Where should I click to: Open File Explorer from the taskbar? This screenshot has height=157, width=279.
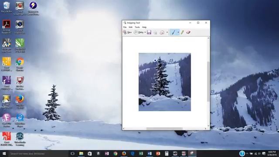click(81, 154)
